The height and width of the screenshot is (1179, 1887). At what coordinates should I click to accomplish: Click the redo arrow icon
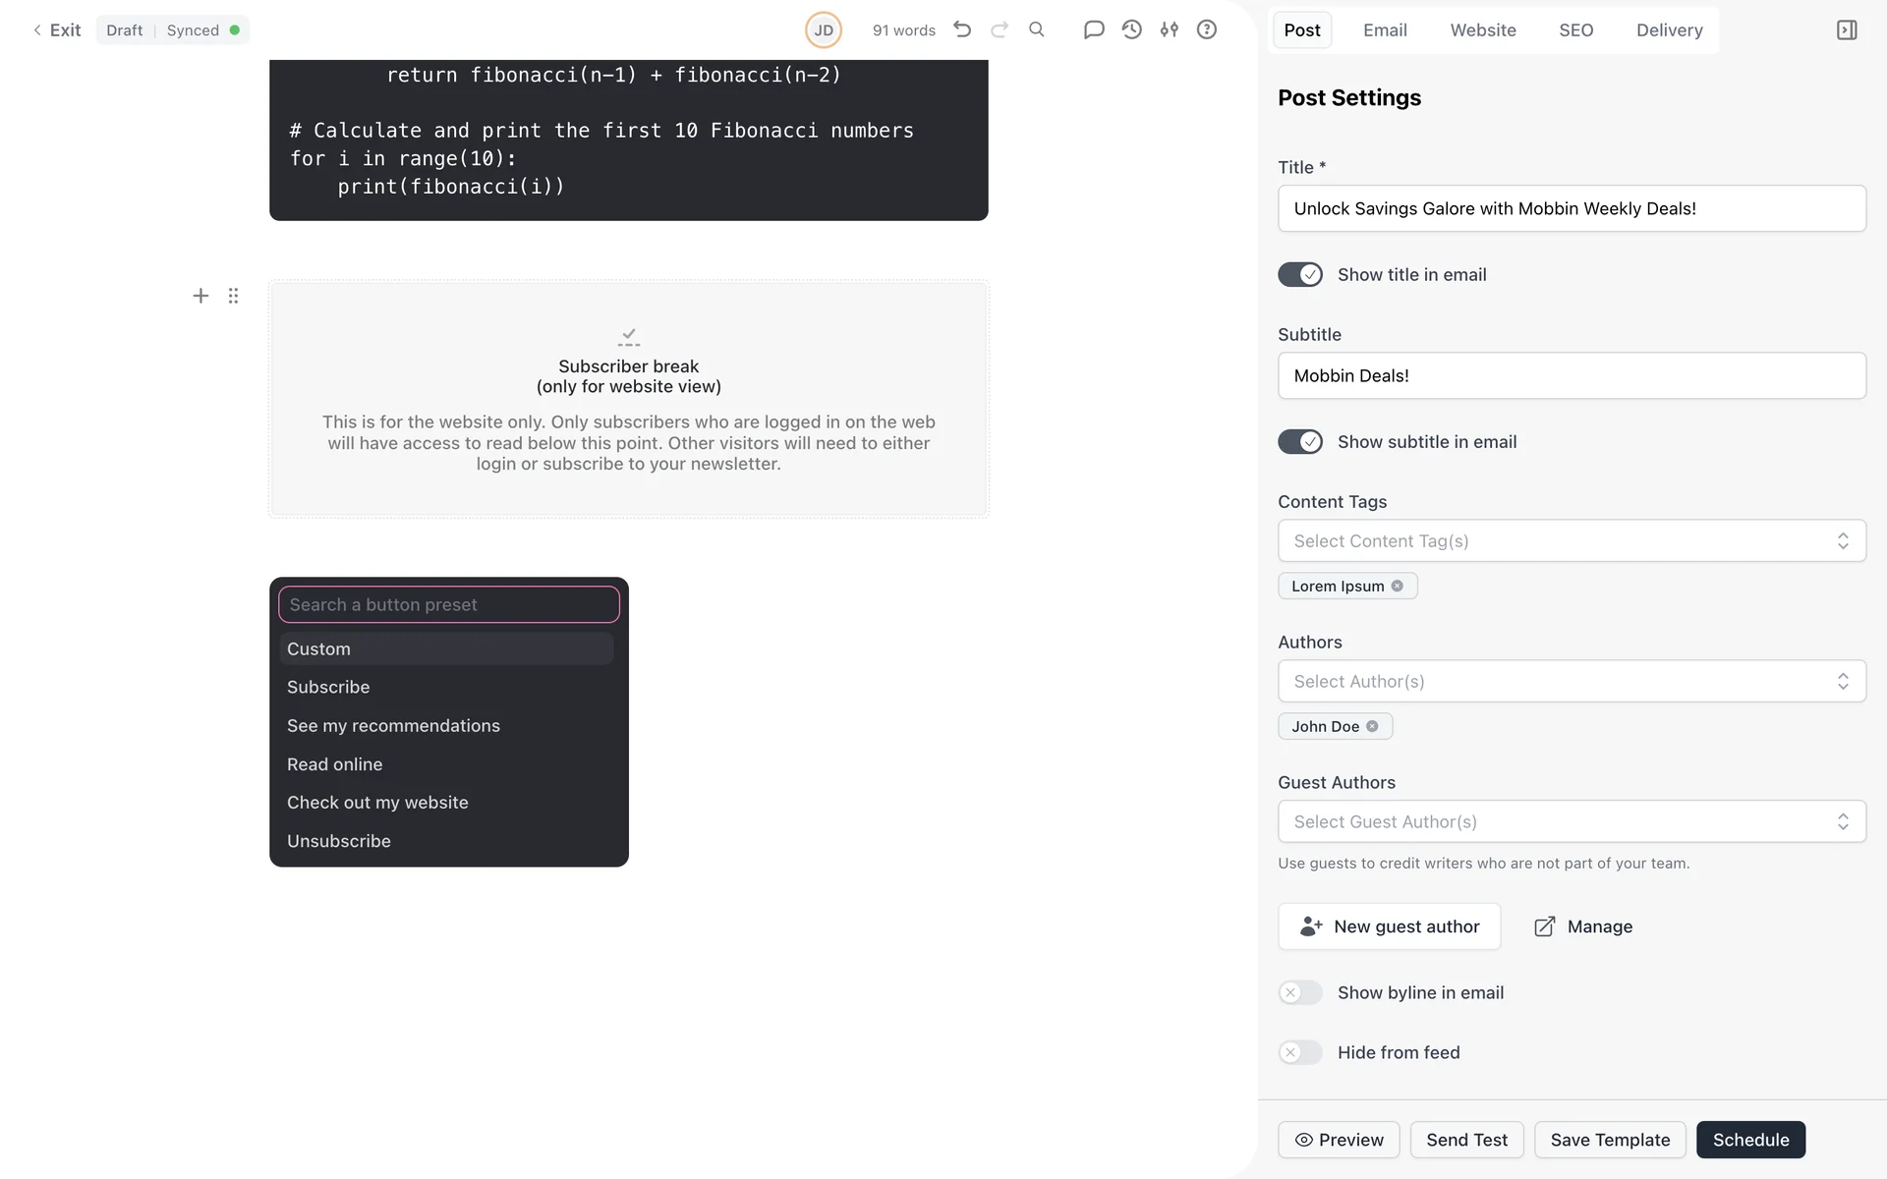1000,29
